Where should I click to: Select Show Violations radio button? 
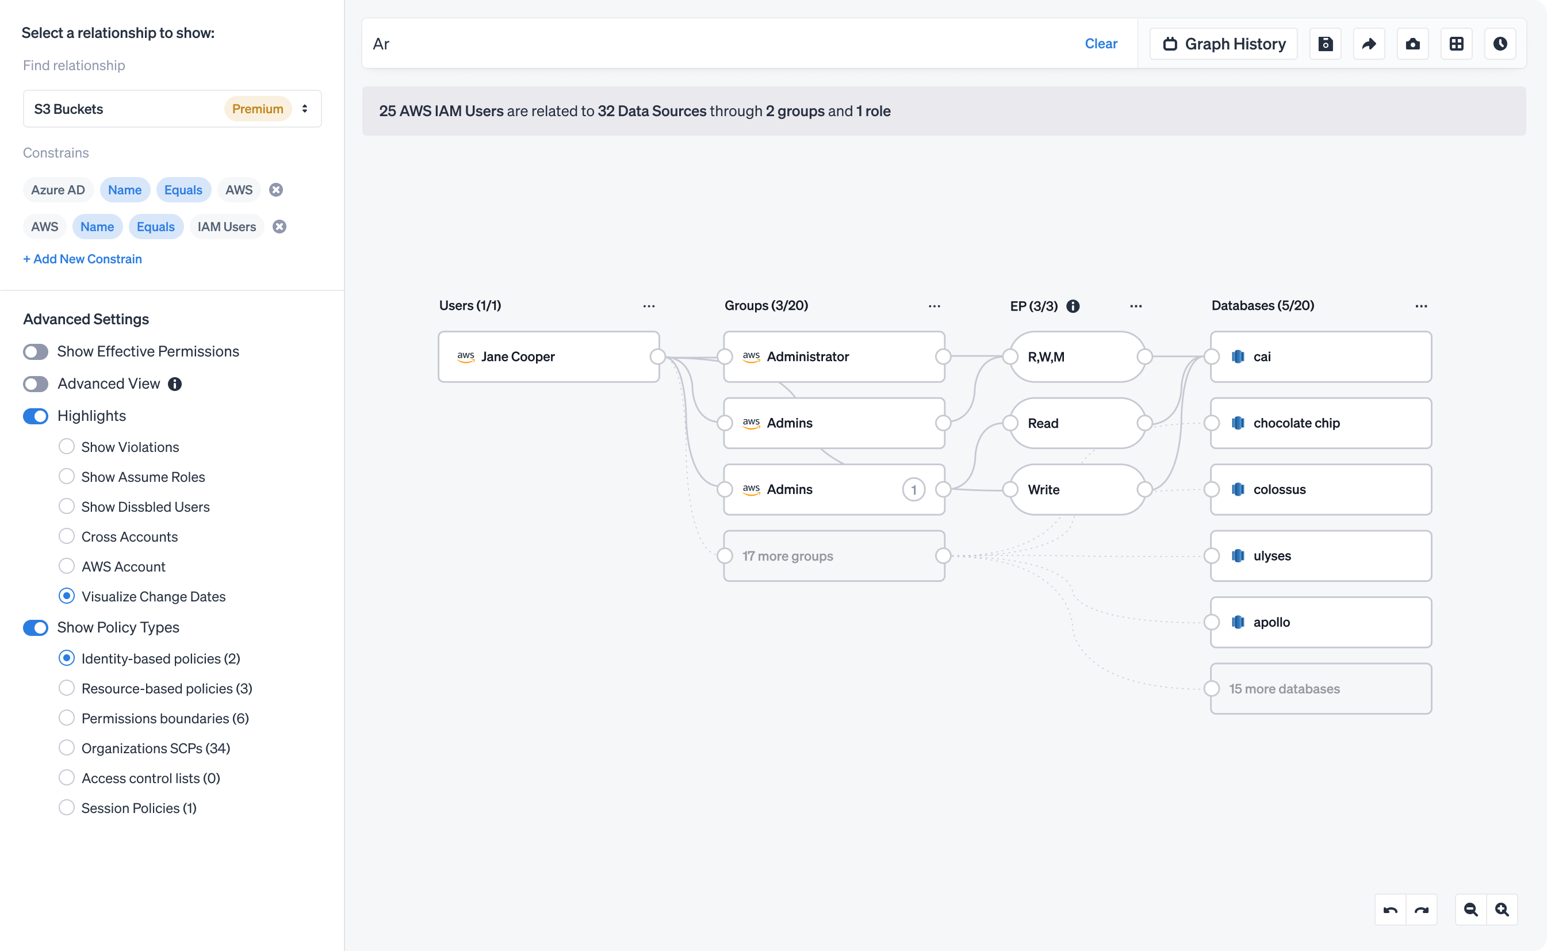pos(67,447)
